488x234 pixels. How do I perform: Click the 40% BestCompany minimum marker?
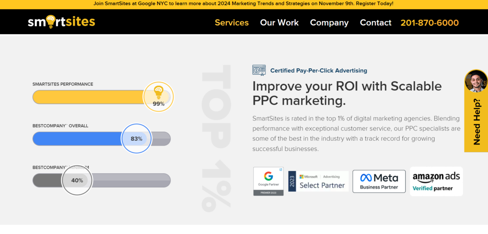pos(77,180)
